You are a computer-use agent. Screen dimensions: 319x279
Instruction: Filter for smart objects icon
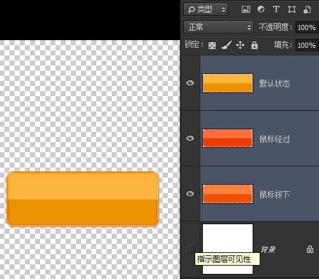(307, 10)
